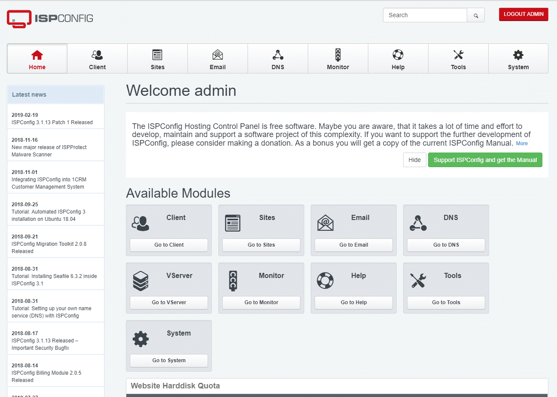Viewport: 557px width, 397px height.
Task: Switch to the Sites navigation tab
Action: point(158,59)
